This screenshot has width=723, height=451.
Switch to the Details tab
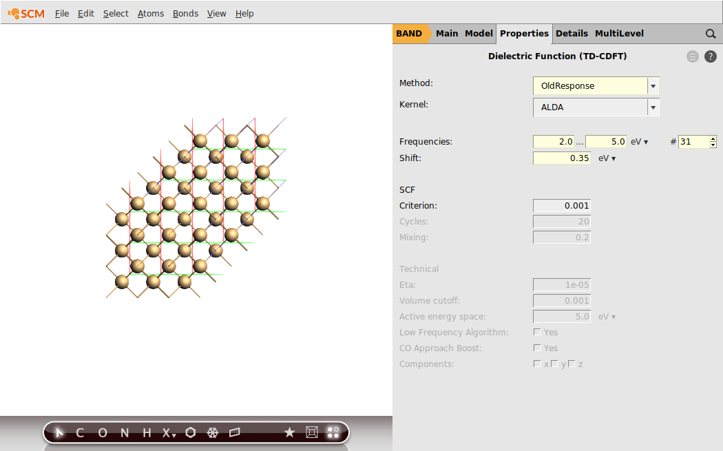(572, 33)
